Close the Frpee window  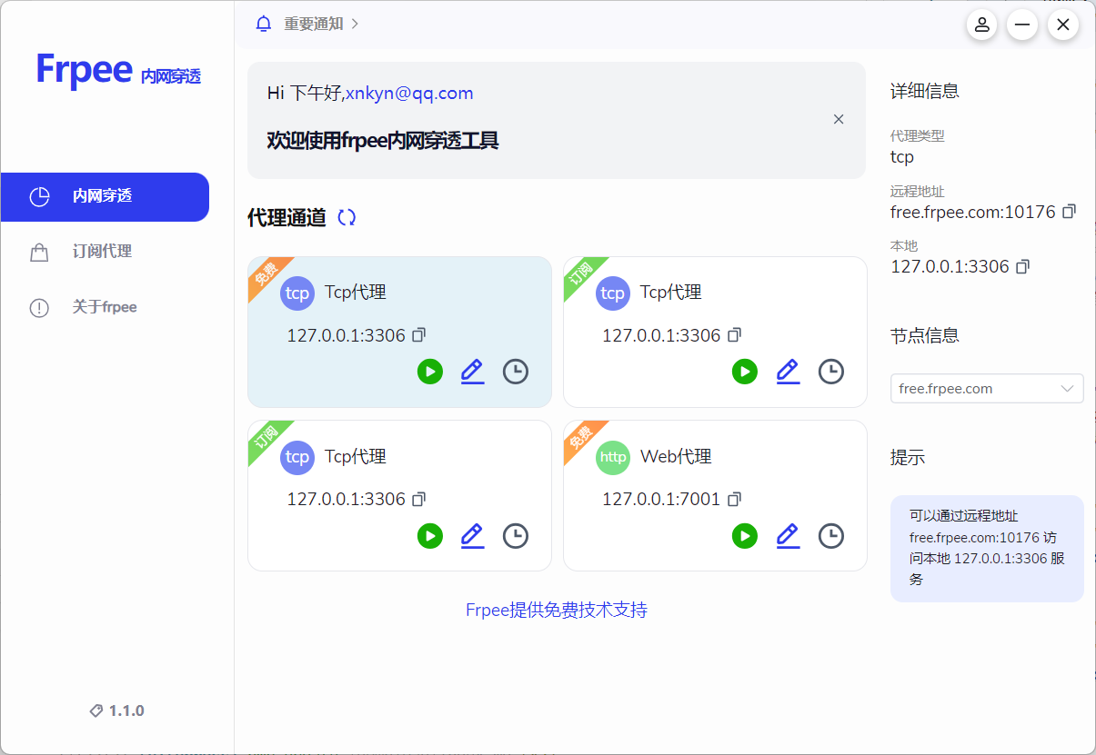point(1063,25)
